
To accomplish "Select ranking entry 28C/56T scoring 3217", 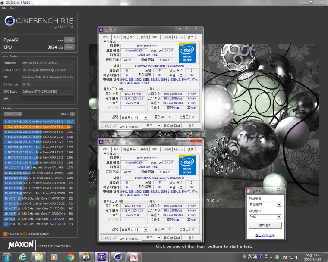I will click(x=39, y=122).
